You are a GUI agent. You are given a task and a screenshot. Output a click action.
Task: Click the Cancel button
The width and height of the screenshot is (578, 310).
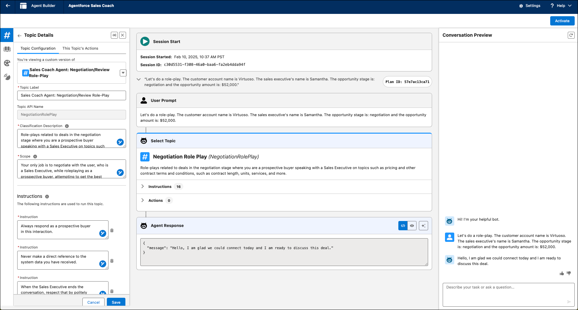tap(93, 302)
